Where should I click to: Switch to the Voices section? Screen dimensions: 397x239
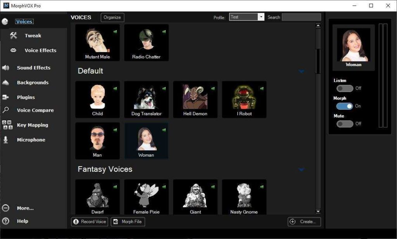pos(24,21)
